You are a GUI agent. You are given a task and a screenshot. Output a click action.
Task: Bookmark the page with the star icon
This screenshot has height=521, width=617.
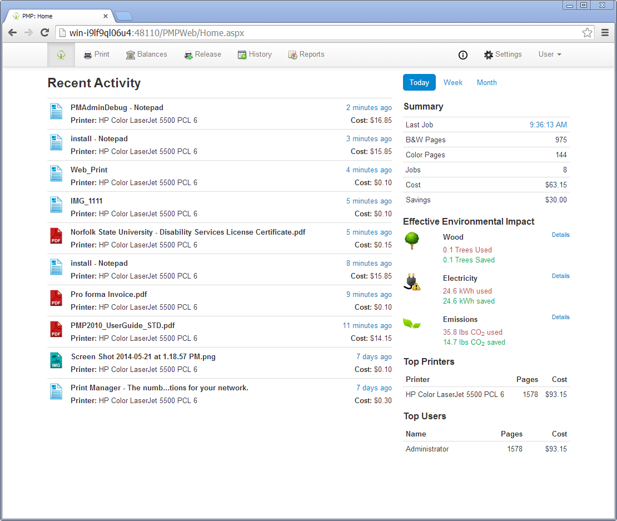[x=587, y=33]
